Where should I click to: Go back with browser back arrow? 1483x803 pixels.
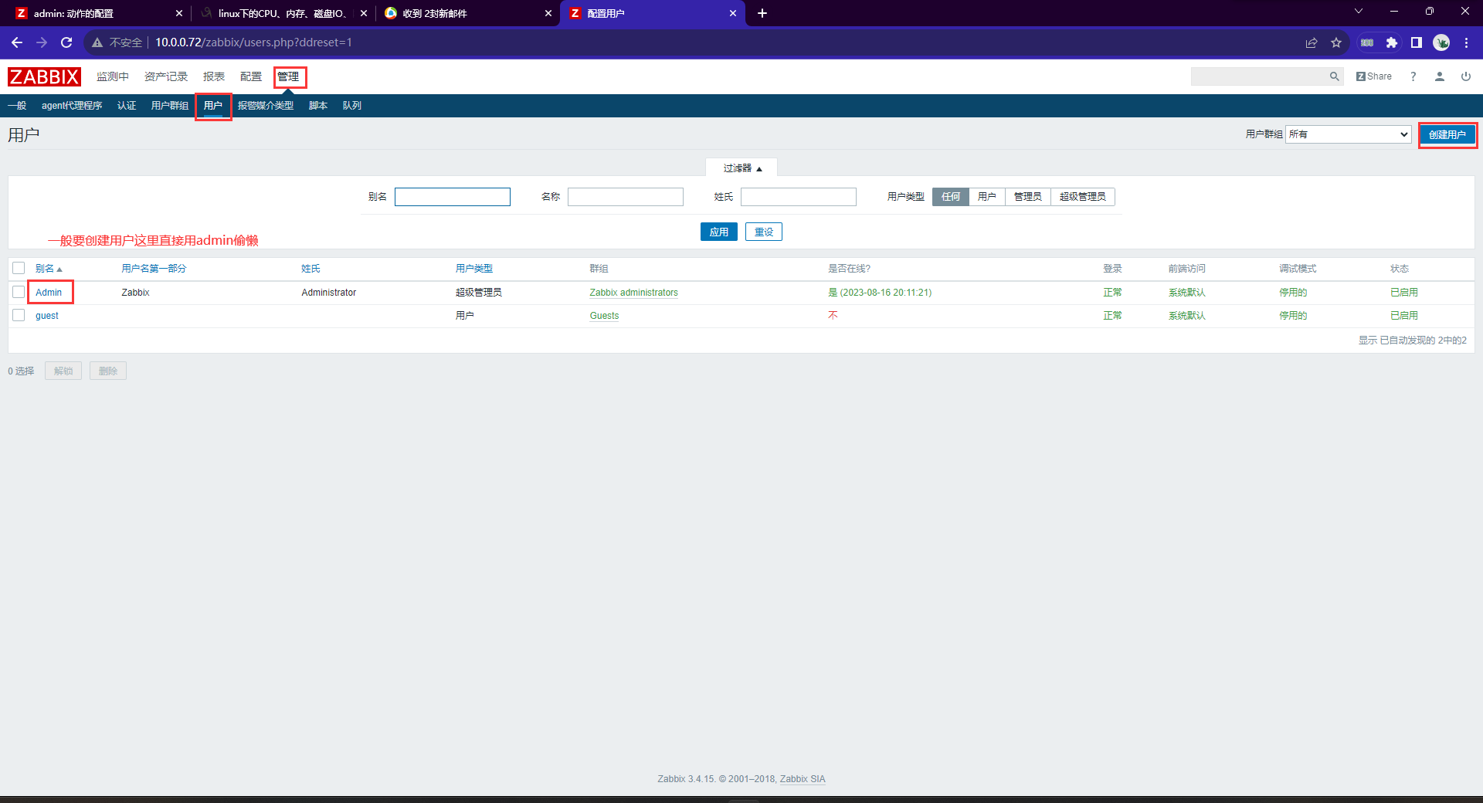pyautogui.click(x=17, y=42)
